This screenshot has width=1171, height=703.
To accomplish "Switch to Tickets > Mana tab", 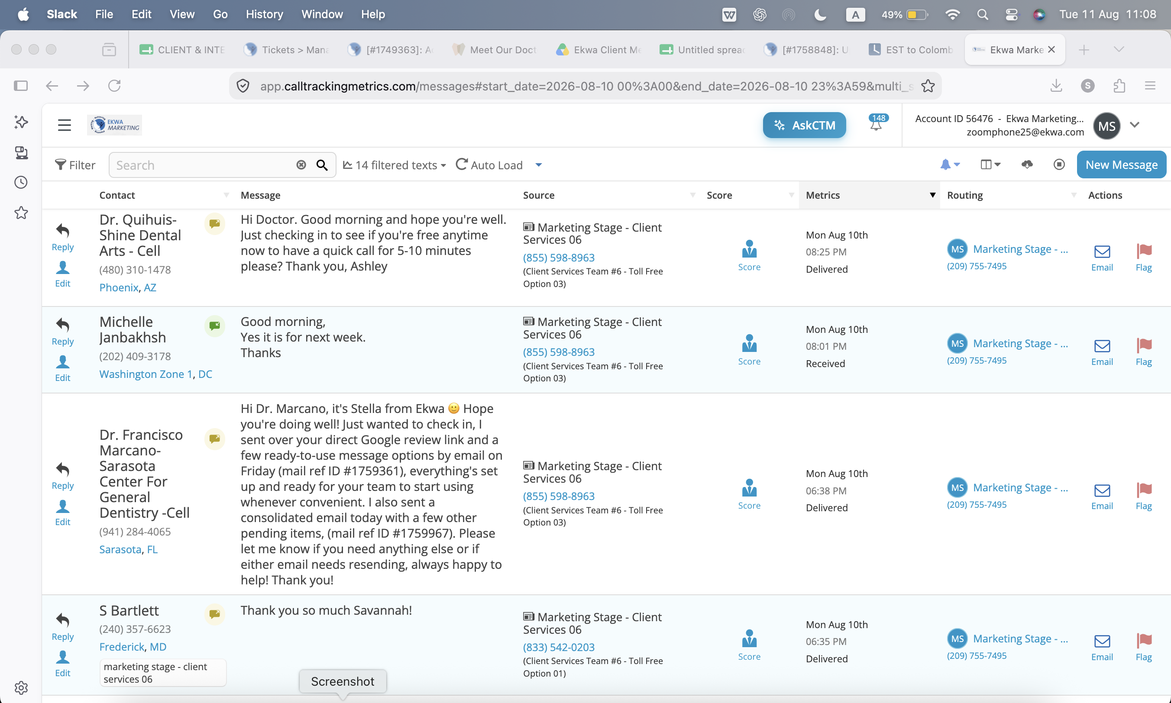I will pyautogui.click(x=287, y=50).
